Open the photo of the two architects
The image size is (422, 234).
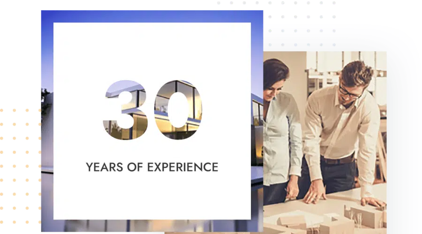point(328,140)
